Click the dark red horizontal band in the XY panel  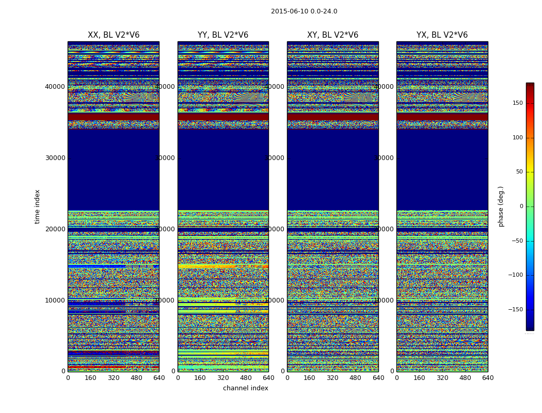coord(332,117)
